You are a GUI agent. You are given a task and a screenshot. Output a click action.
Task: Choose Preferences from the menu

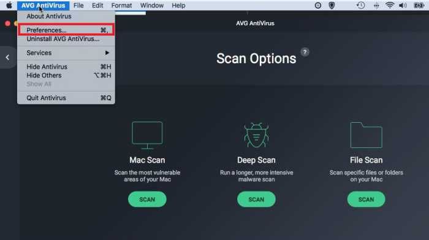click(66, 30)
